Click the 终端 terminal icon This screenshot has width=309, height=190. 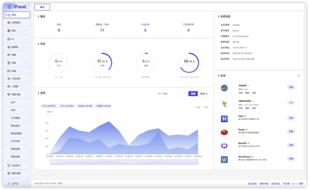coord(9,71)
